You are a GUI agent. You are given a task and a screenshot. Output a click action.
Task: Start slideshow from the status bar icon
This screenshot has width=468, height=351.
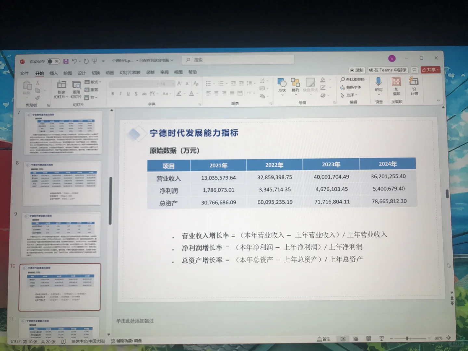pyautogui.click(x=382, y=339)
